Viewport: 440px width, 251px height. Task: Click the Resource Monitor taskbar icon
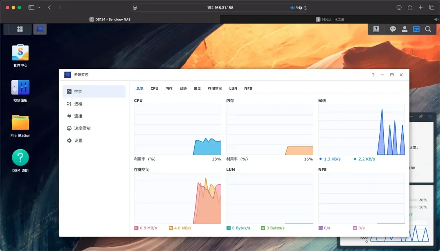tap(40, 29)
